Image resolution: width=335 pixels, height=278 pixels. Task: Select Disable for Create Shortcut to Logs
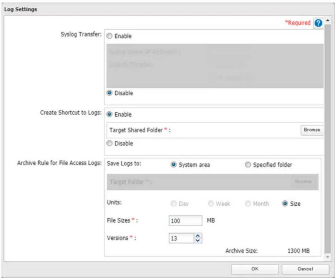109,143
